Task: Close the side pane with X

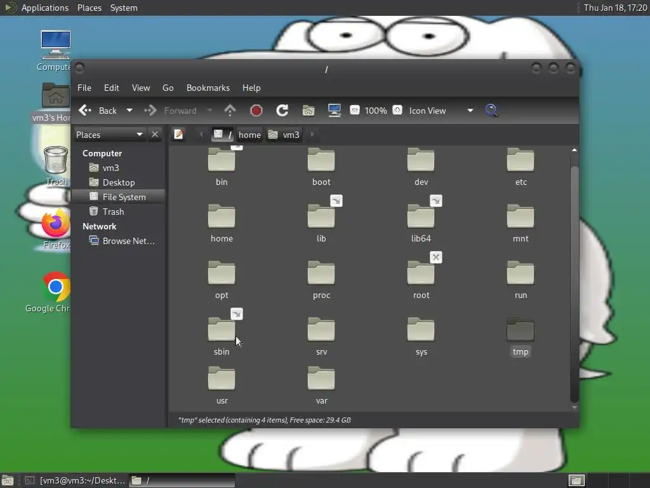Action: (155, 135)
